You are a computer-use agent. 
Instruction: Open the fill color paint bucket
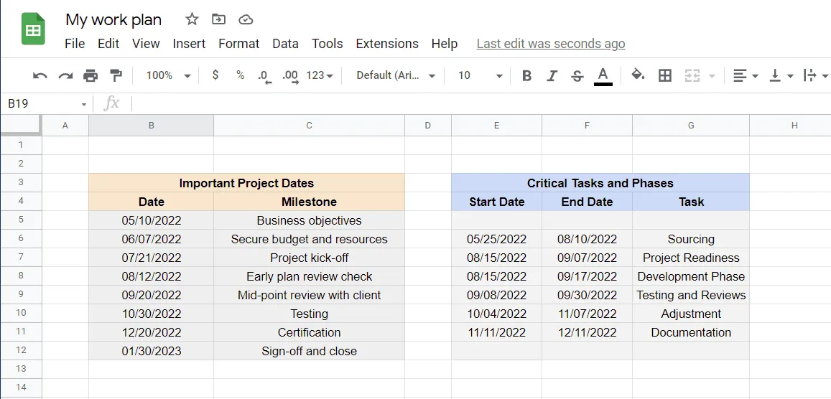pos(637,75)
